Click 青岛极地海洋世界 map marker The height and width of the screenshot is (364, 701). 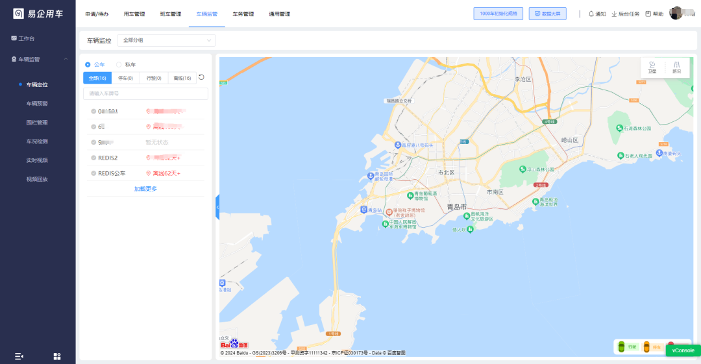(x=535, y=202)
